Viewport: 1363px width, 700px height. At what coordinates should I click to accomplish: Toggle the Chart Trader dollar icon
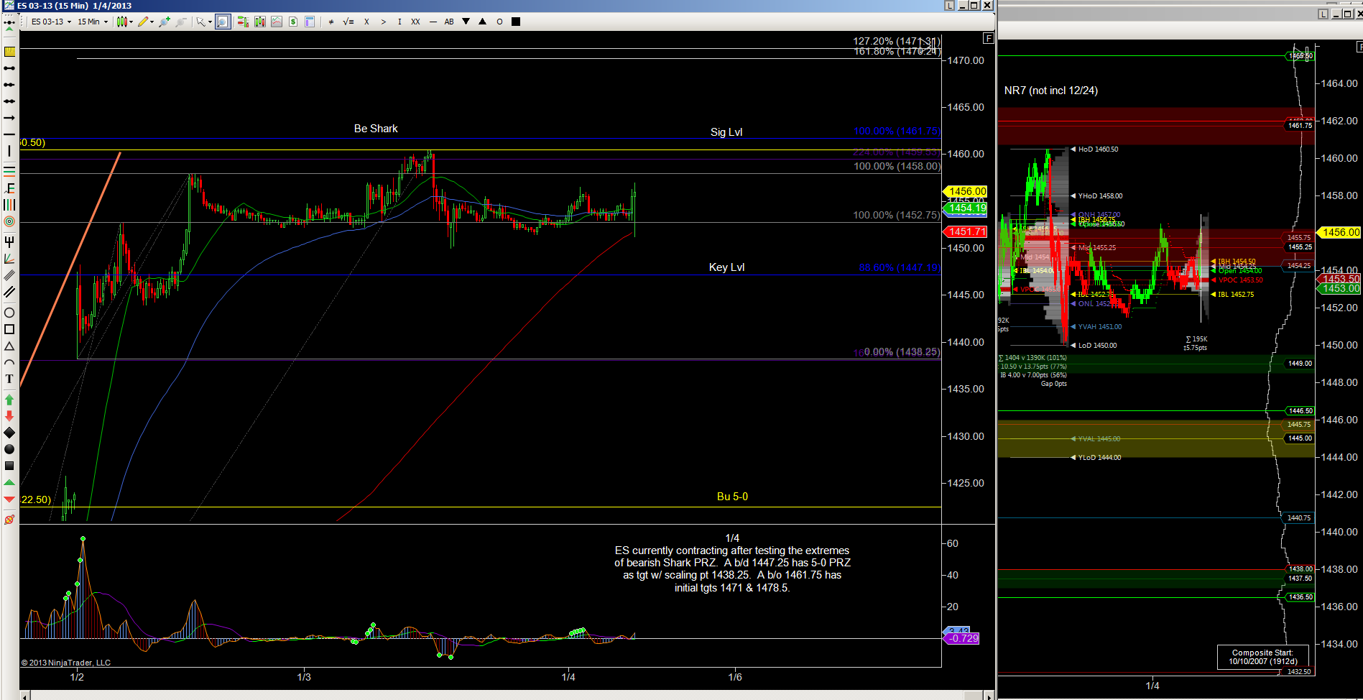(293, 22)
